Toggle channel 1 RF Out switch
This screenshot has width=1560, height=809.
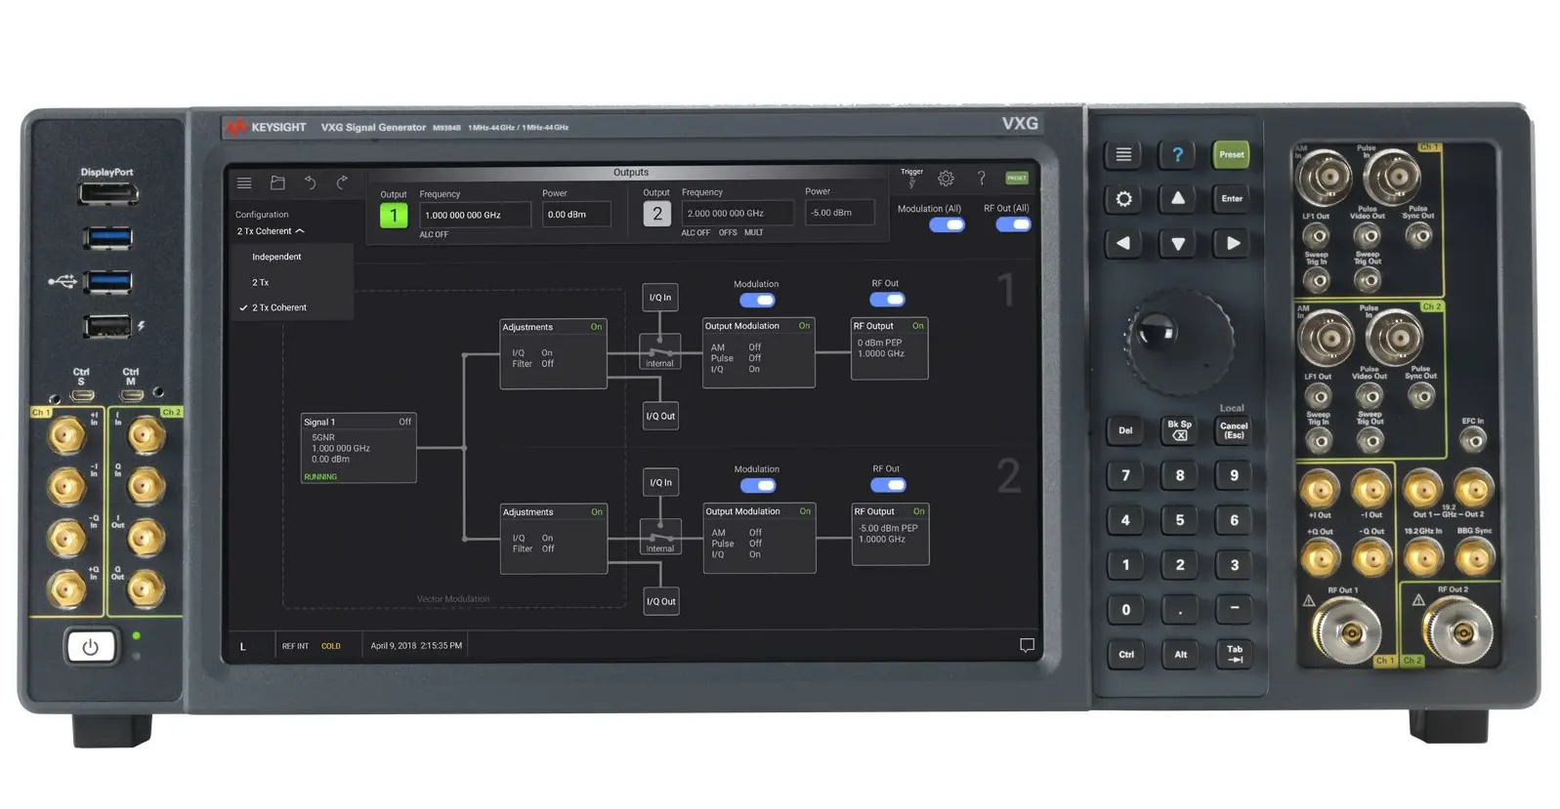(x=887, y=300)
